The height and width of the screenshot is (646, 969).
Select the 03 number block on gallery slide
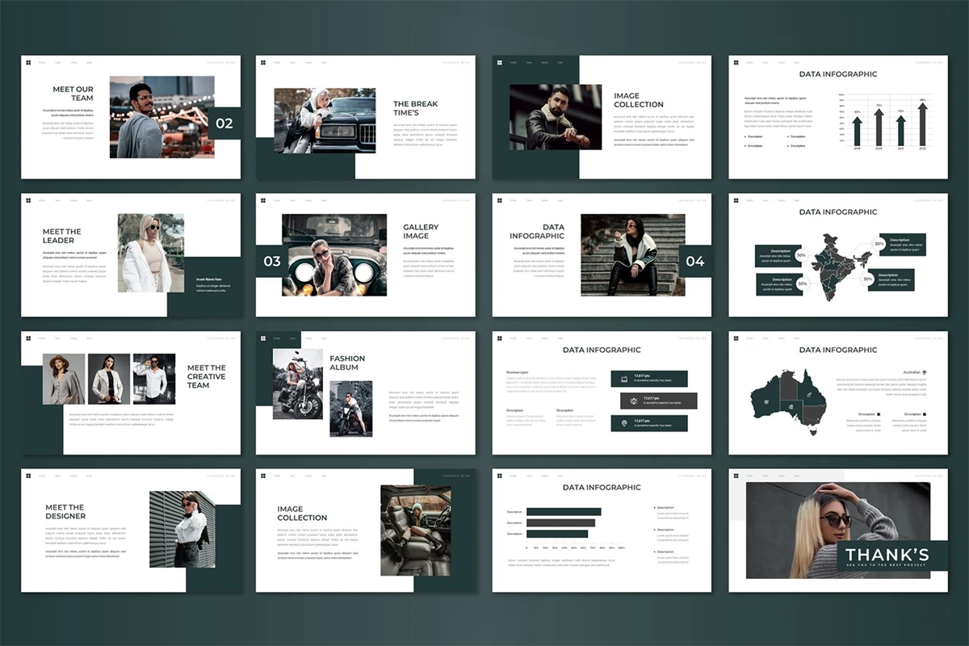(x=272, y=261)
